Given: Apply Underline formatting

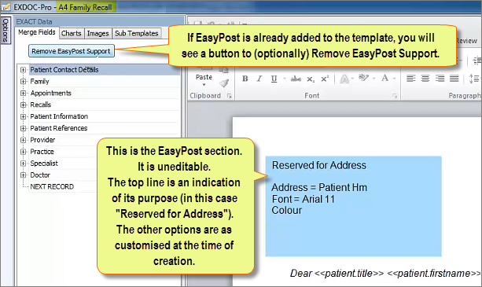Looking at the screenshot, I should click(274, 79).
